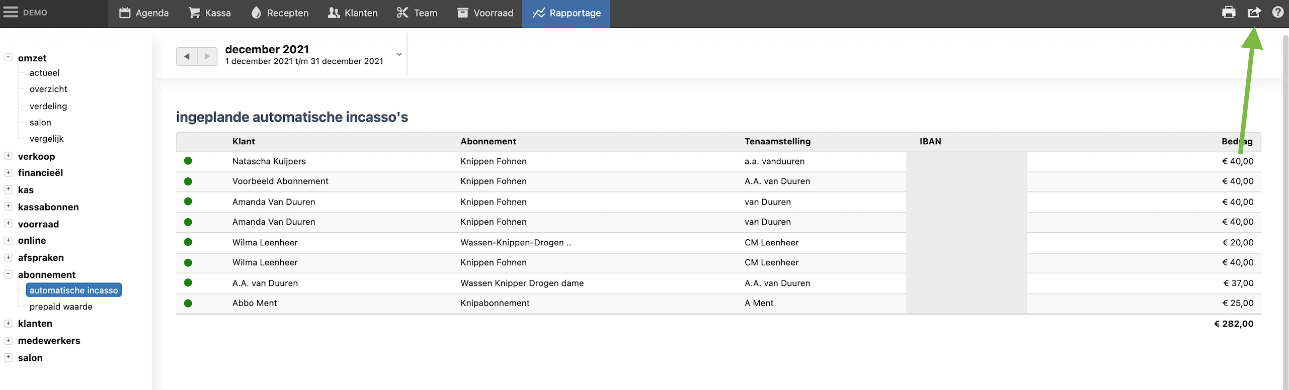Image resolution: width=1289 pixels, height=390 pixels.
Task: Select prepaid waarde report
Action: (x=61, y=307)
